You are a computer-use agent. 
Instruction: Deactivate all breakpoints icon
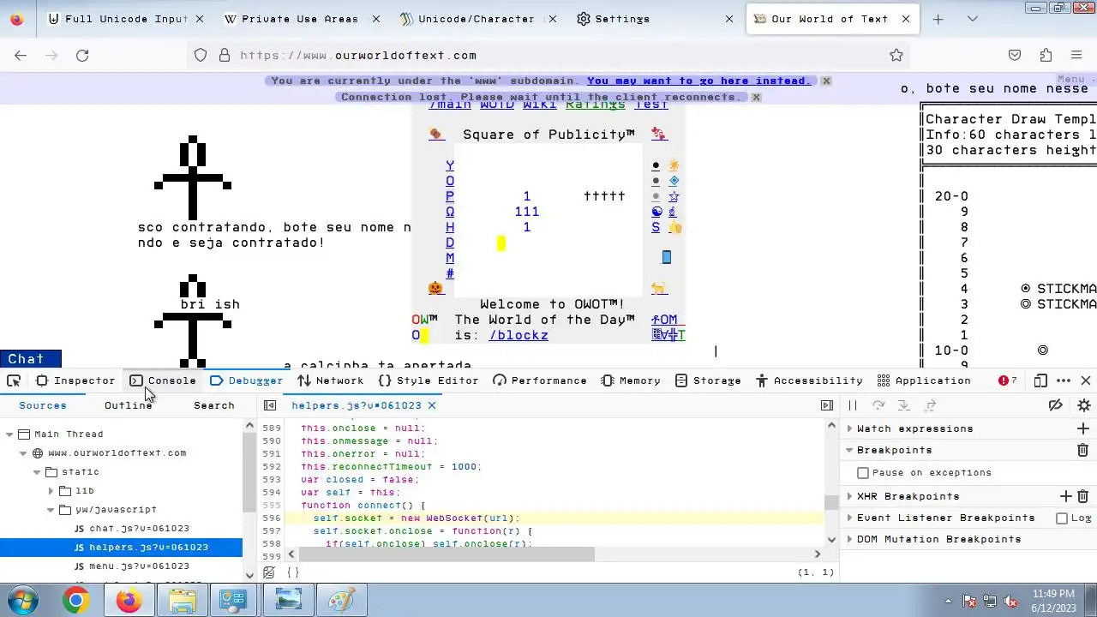point(1056,405)
